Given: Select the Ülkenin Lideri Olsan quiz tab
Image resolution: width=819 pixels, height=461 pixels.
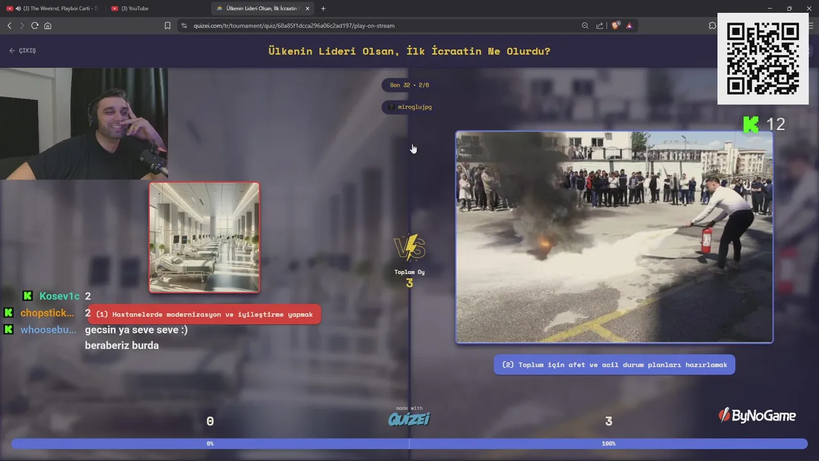Looking at the screenshot, I should click(x=262, y=8).
